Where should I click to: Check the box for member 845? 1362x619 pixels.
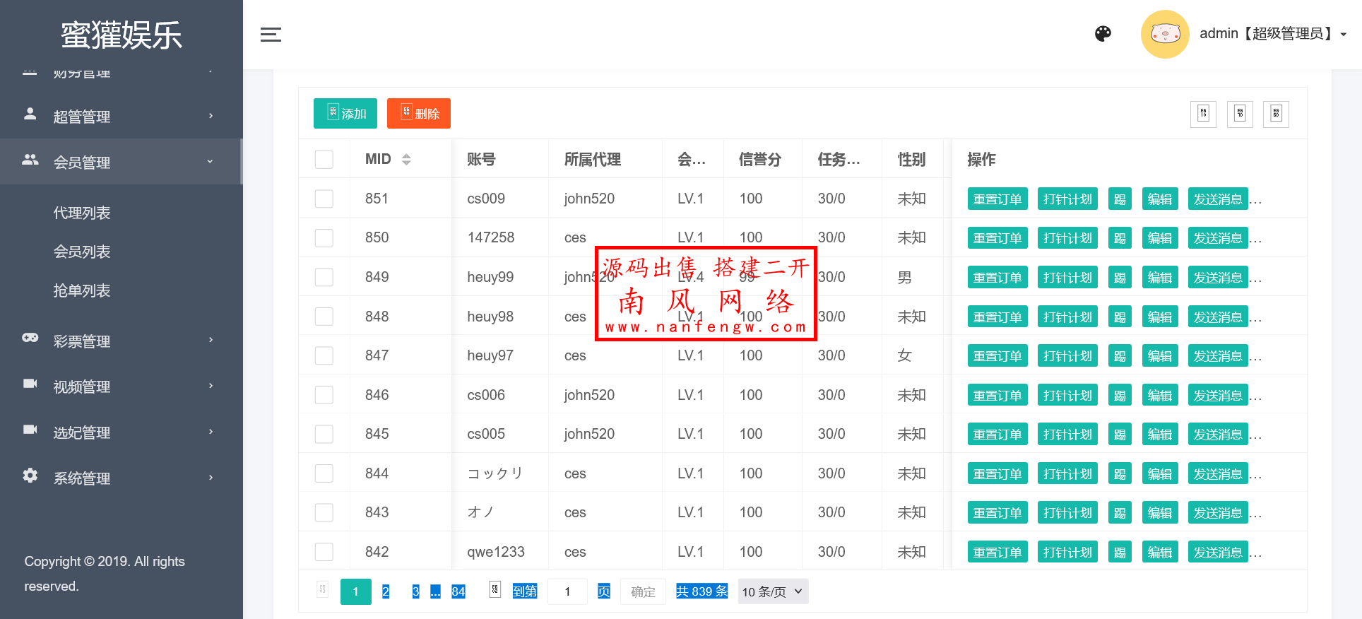click(324, 434)
